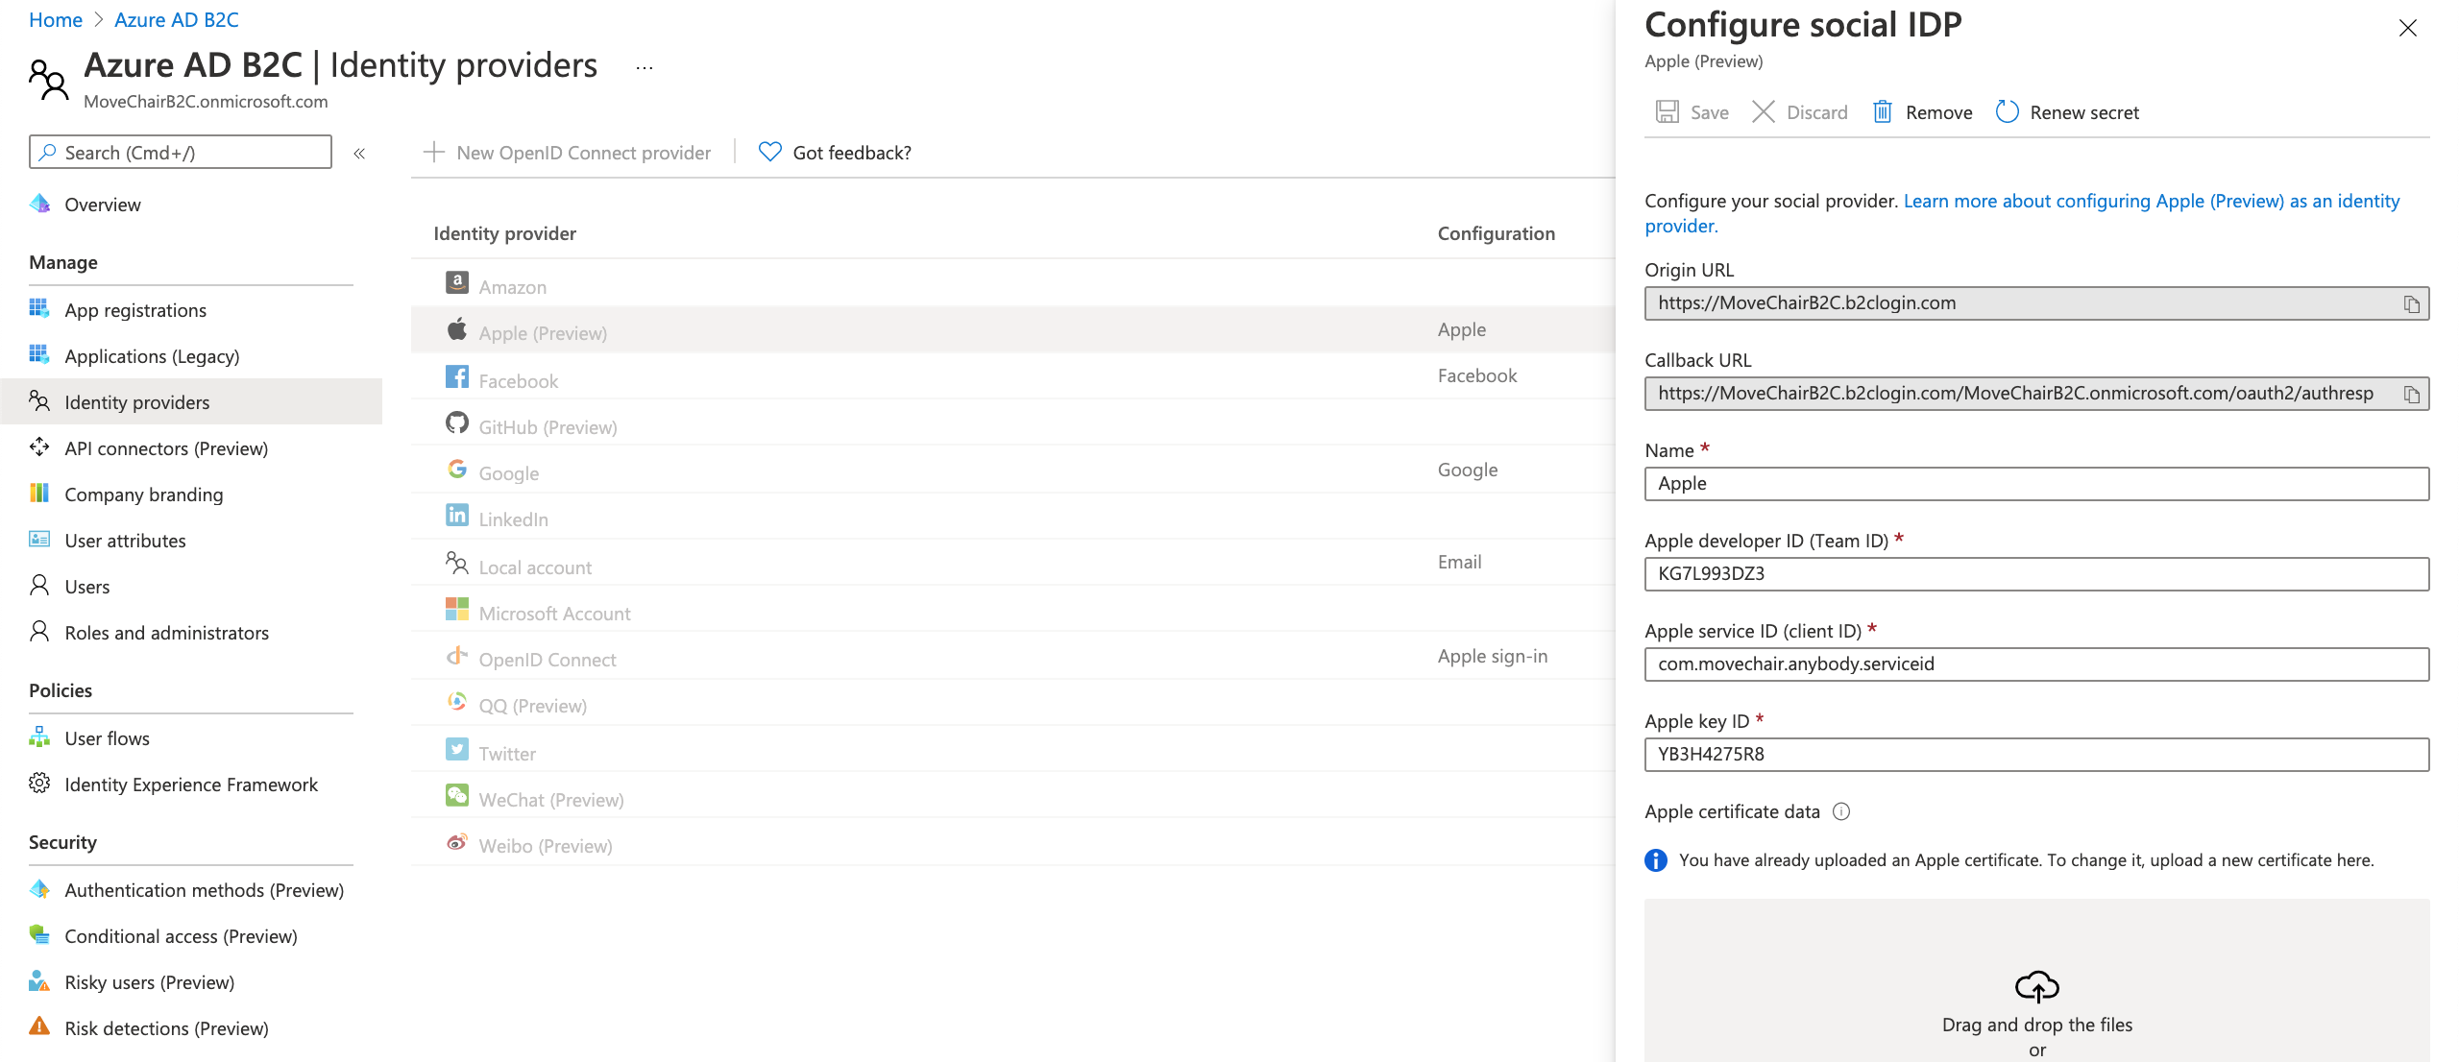Click the New OpenID Connect provider button
This screenshot has width=2459, height=1062.
tap(567, 153)
